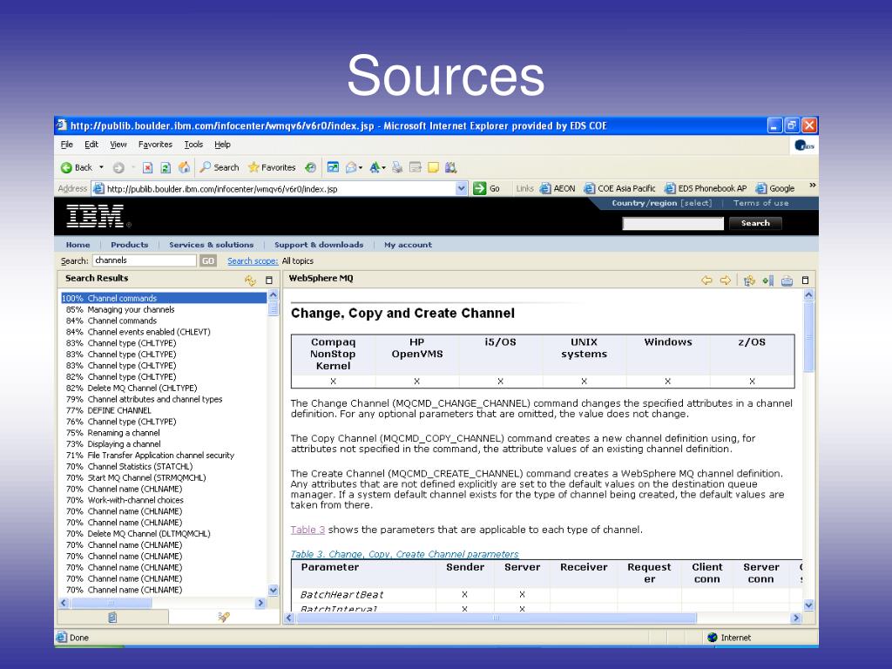
Task: Open the AEON link in the Links bar
Action: [x=557, y=188]
